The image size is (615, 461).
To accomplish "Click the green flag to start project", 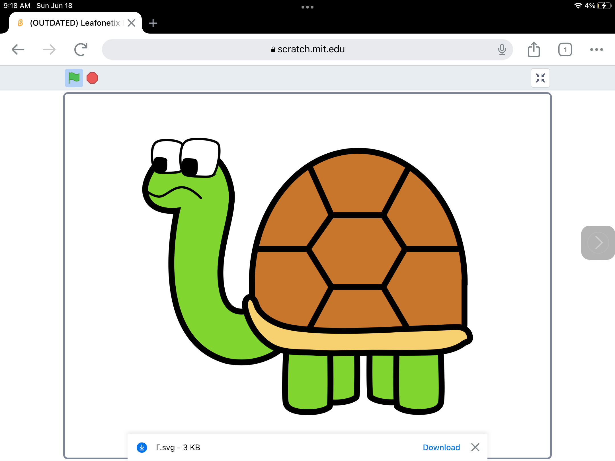I will click(x=74, y=78).
